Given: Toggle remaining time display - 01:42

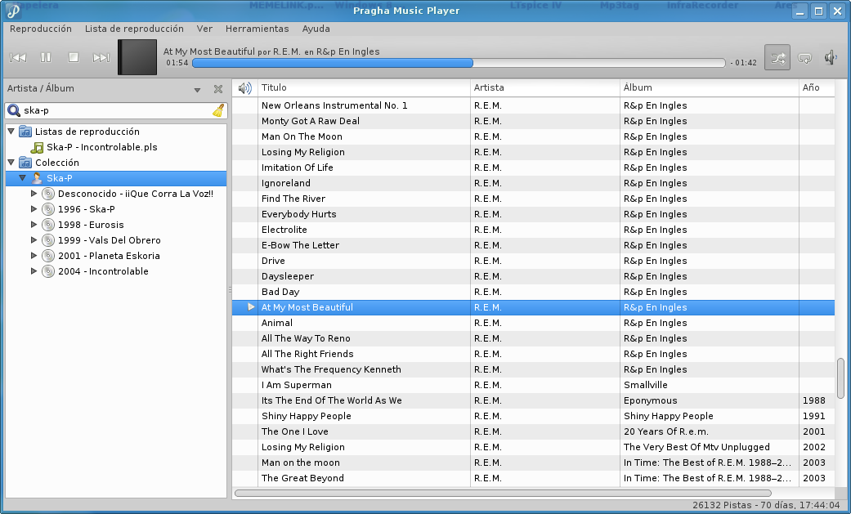Looking at the screenshot, I should (743, 63).
